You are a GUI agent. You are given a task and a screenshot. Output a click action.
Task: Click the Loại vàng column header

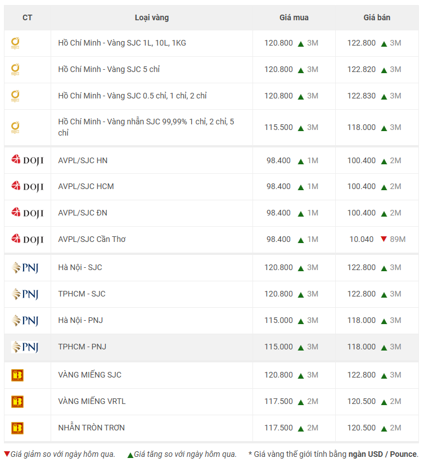[152, 17]
